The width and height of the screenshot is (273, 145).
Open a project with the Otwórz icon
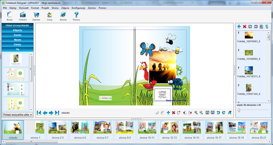(23, 15)
